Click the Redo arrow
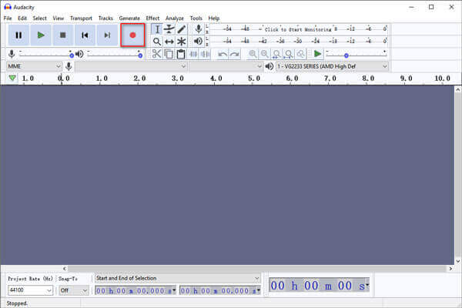Screen dimensions: 462x308 click(235, 54)
